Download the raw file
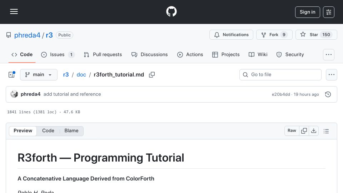343x193 pixels. pyautogui.click(x=314, y=131)
